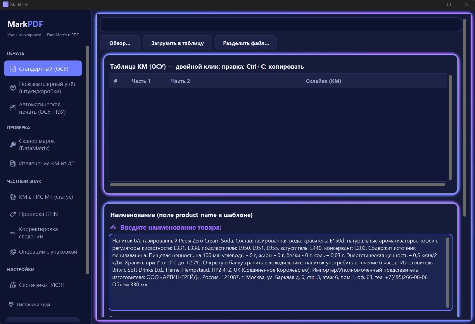Go to Извлечение КМ из ДТ

click(43, 164)
